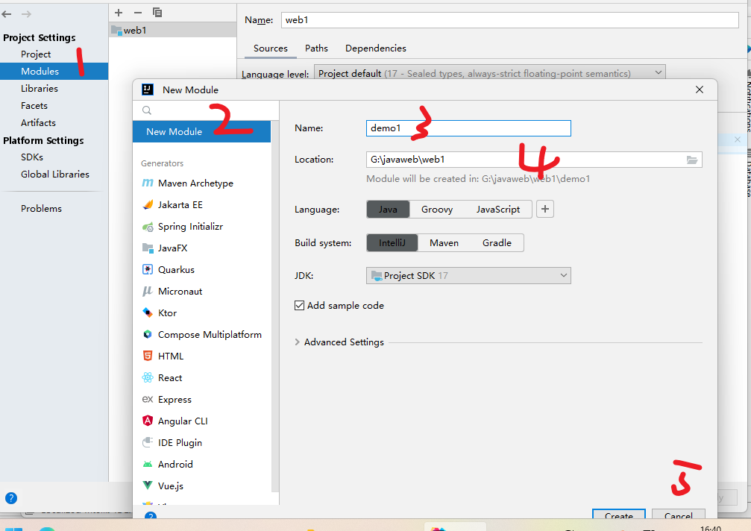Viewport: 751px width, 531px height.
Task: Click the Create button
Action: (x=619, y=515)
